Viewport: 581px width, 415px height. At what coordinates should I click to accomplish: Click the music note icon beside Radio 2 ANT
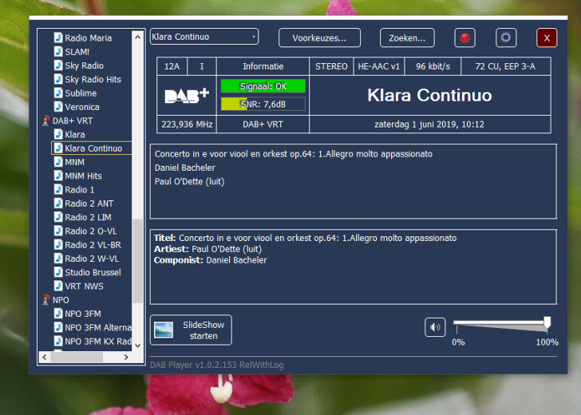pyautogui.click(x=58, y=204)
